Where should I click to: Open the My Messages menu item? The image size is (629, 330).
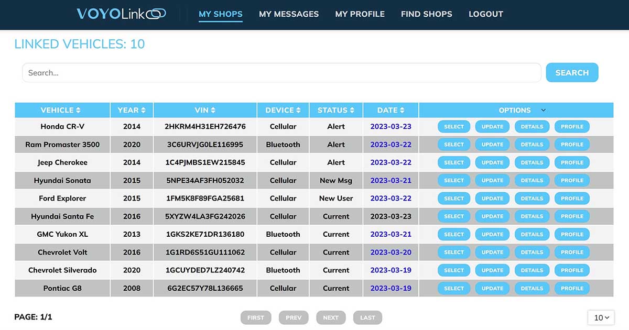(x=288, y=14)
